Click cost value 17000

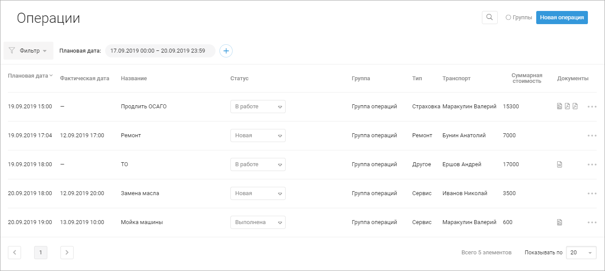click(511, 164)
